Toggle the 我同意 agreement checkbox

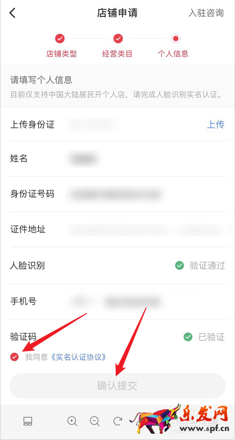tap(15, 357)
